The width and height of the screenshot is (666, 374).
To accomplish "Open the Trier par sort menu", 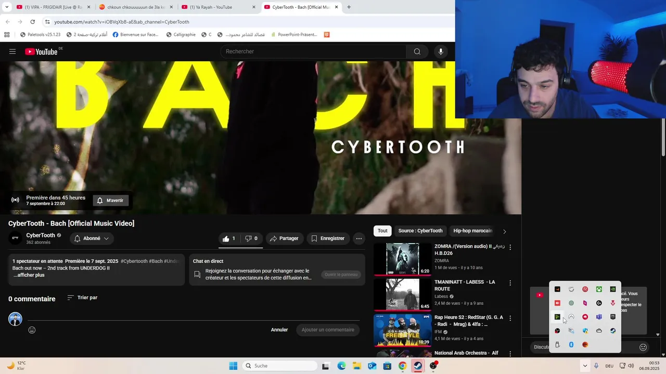I will coord(82,298).
